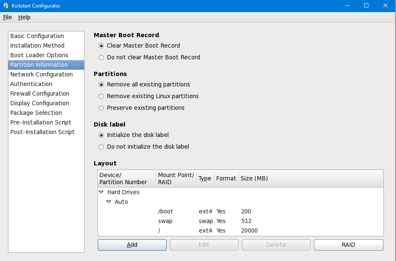Enable Preserve existing partitions option
This screenshot has width=396, height=261.
[x=101, y=108]
